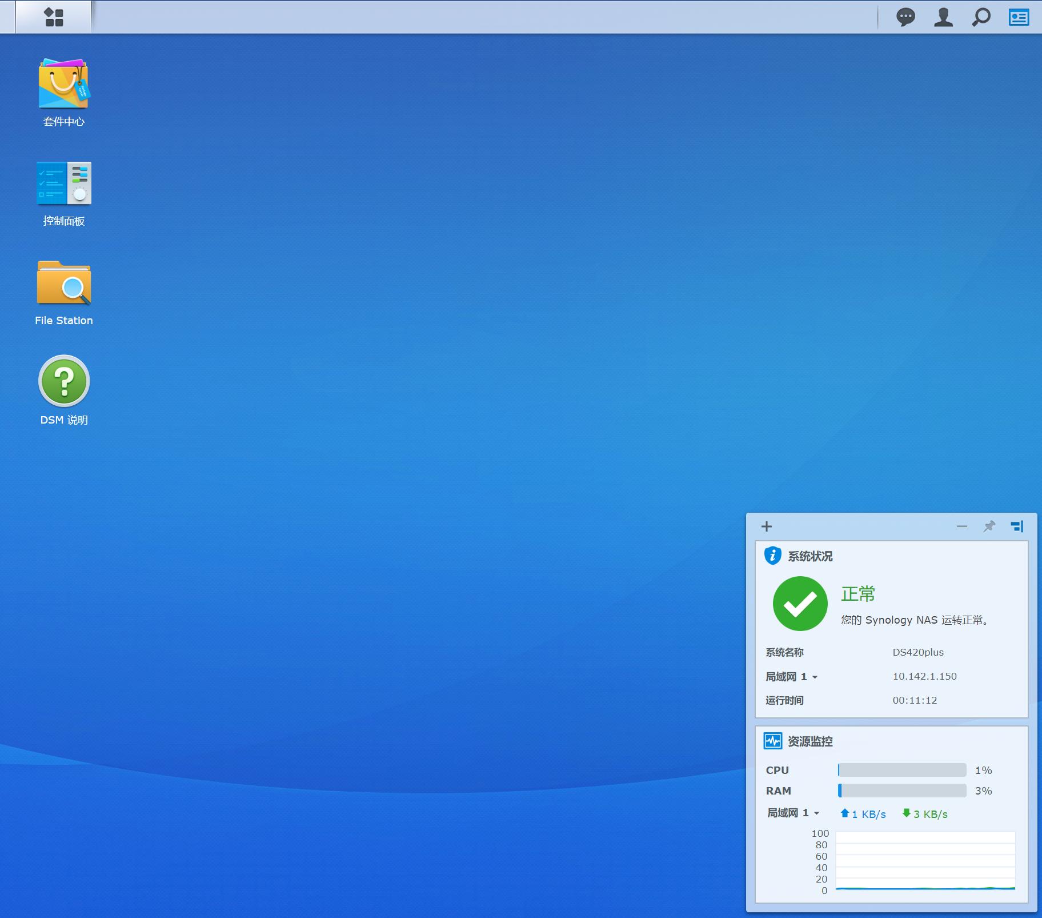Image resolution: width=1042 pixels, height=918 pixels.
Task: Minimize the widget panel
Action: 962,526
